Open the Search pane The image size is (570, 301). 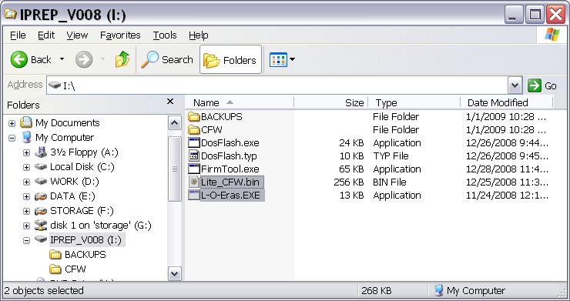click(x=167, y=59)
